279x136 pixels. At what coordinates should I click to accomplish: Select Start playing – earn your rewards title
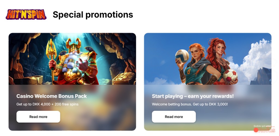193,96
